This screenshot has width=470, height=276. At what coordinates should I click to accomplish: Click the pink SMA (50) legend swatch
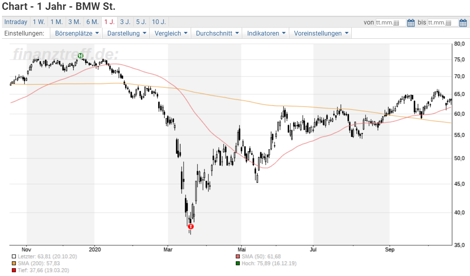tap(238, 257)
